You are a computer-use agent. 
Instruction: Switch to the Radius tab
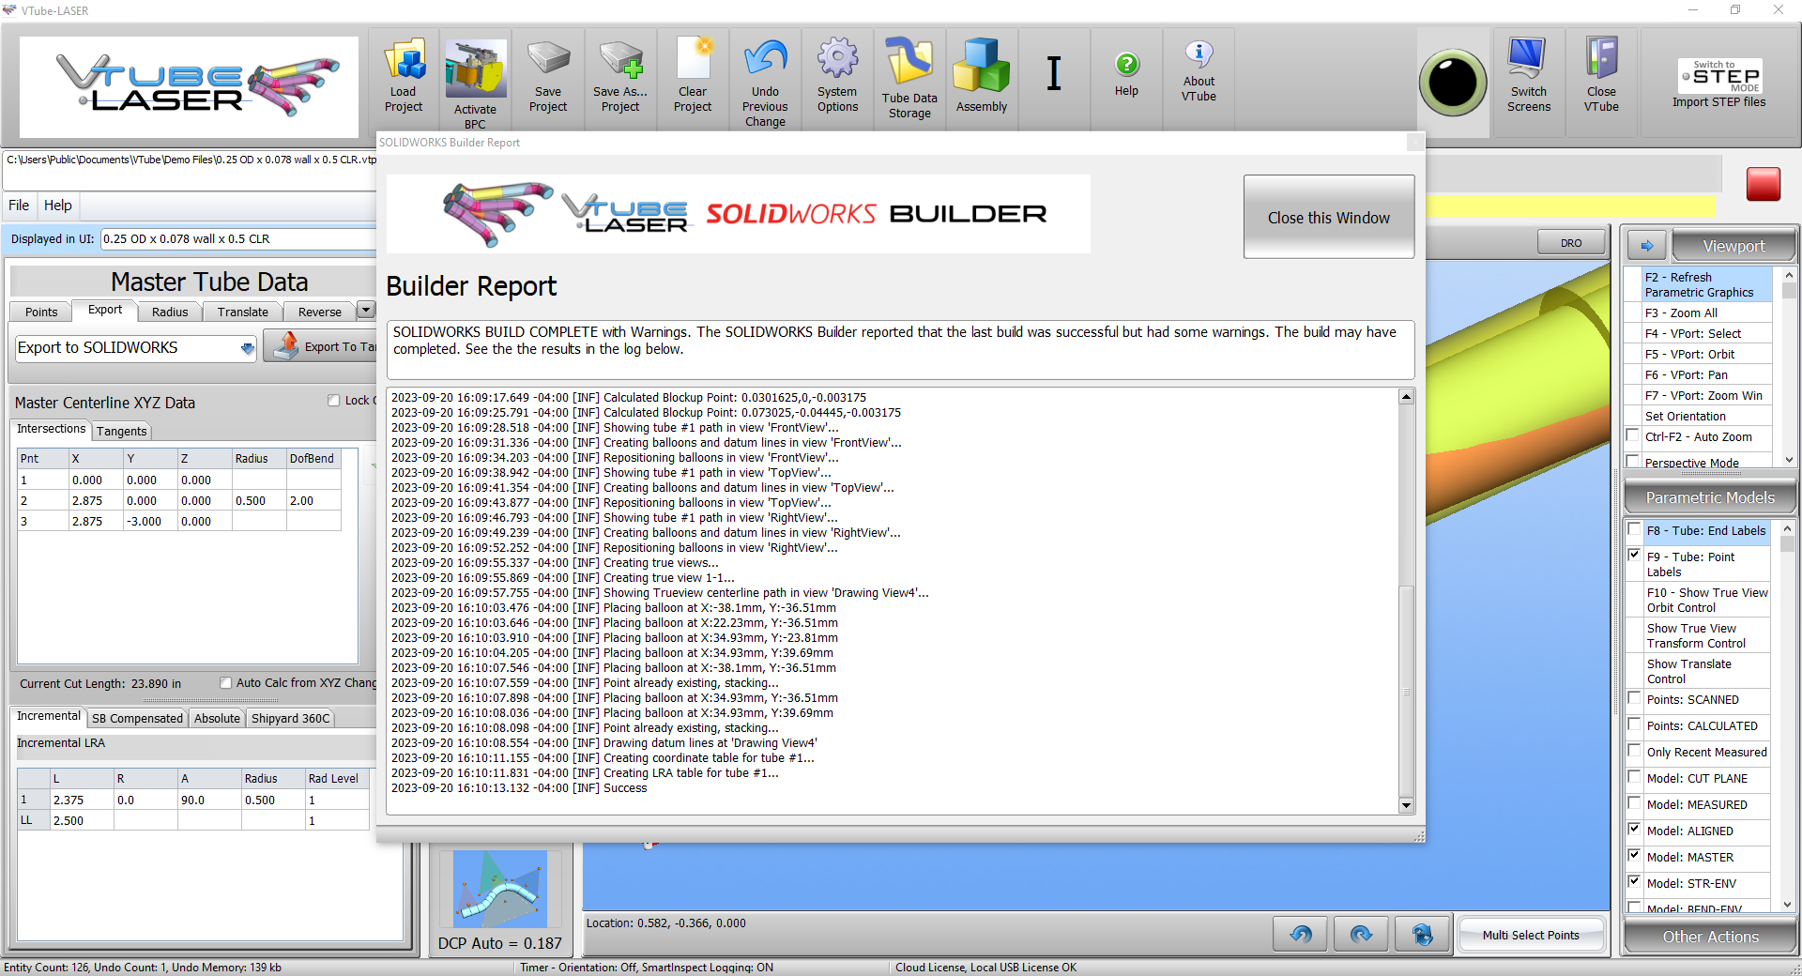pos(170,312)
